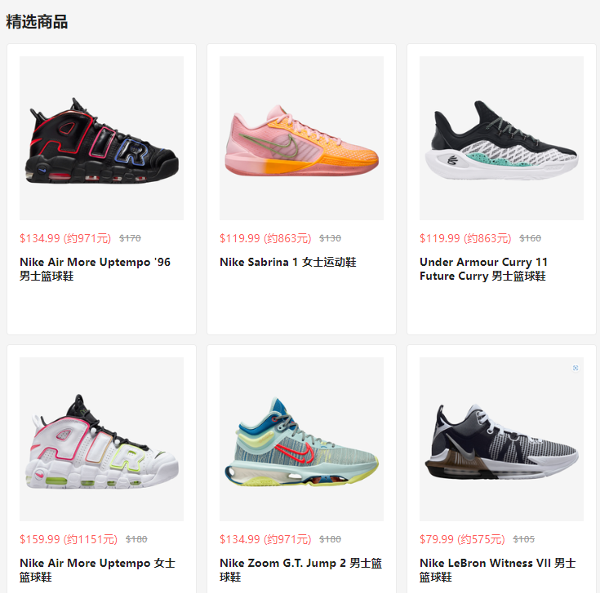The width and height of the screenshot is (600, 593).
Task: Click the small icon on LeBron Witness image
Action: click(576, 368)
